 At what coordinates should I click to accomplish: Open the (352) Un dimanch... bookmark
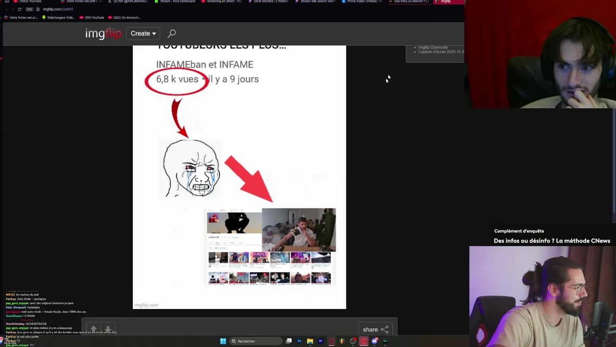point(125,17)
